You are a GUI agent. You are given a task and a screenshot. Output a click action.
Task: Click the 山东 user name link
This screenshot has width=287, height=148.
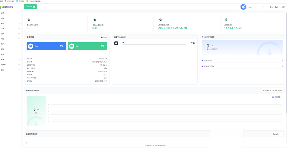[283, 7]
